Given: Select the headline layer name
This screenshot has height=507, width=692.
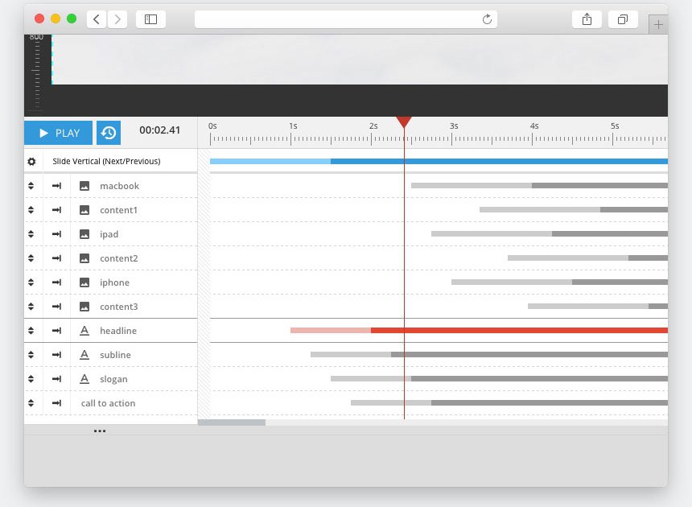Looking at the screenshot, I should (x=118, y=331).
